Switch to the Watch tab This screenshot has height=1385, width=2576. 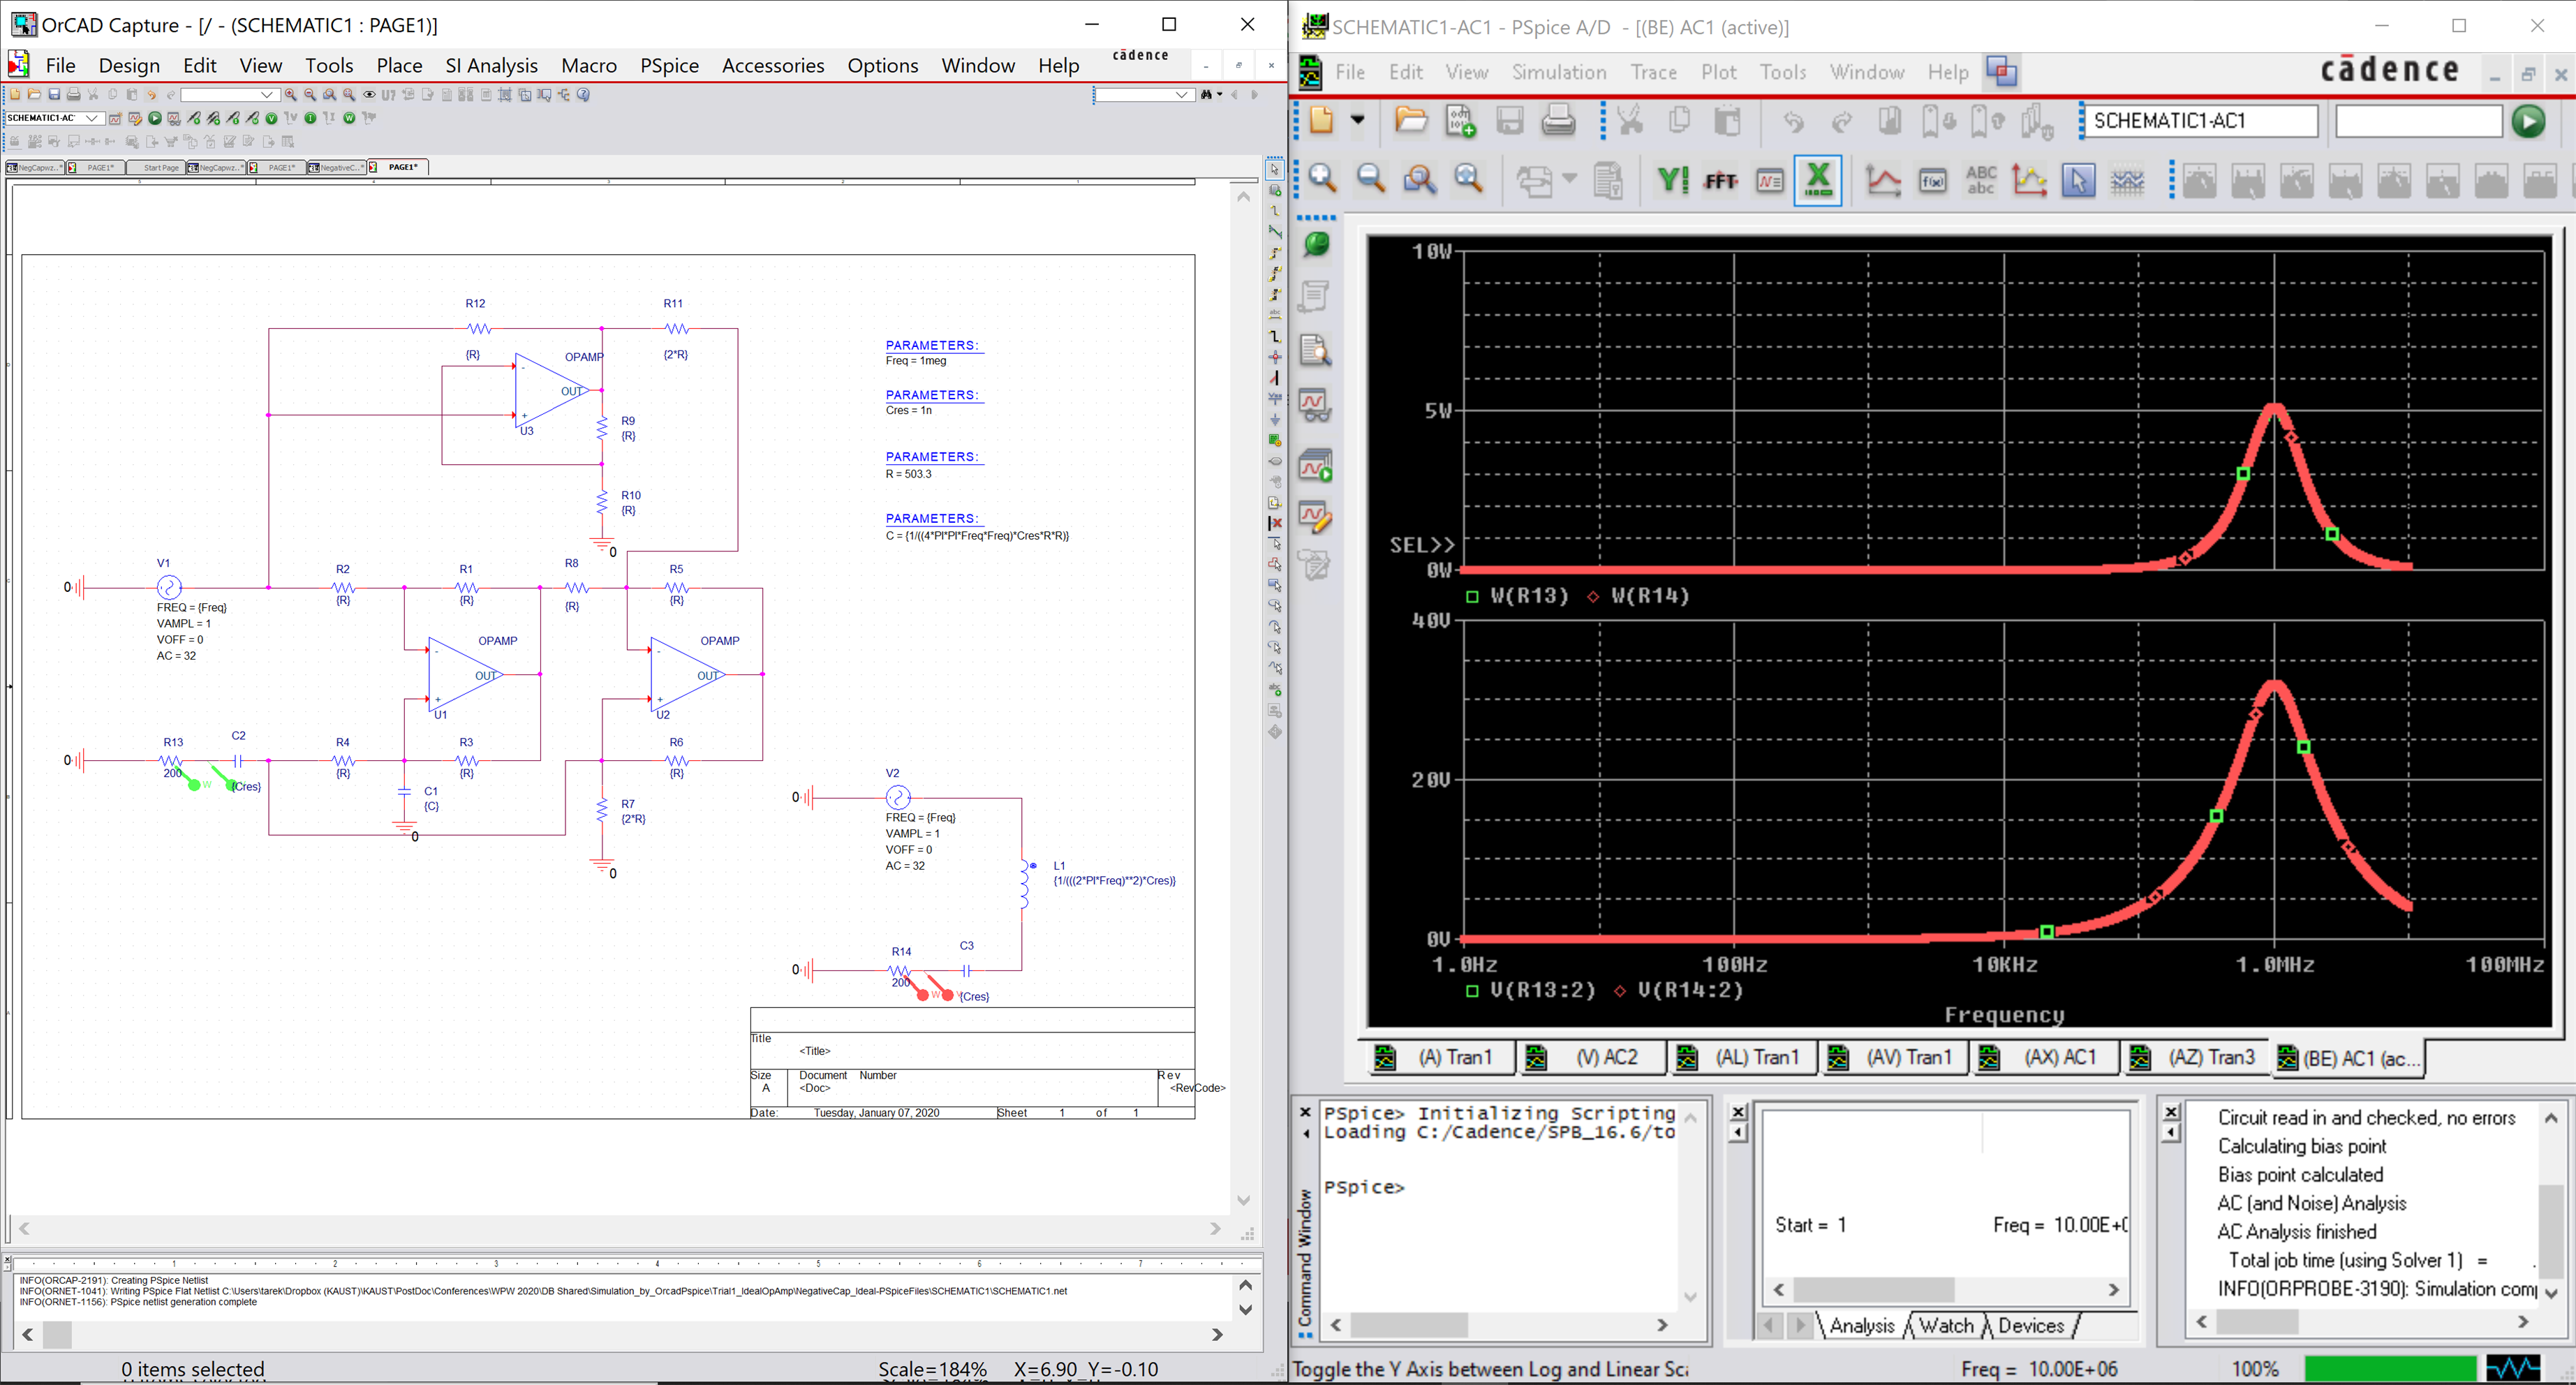pyautogui.click(x=1946, y=1326)
